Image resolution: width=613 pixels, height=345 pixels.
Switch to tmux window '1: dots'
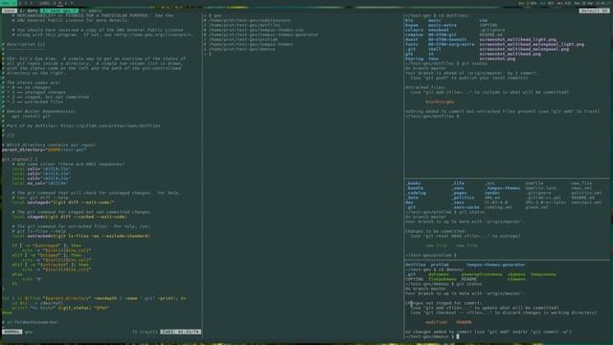[29, 11]
